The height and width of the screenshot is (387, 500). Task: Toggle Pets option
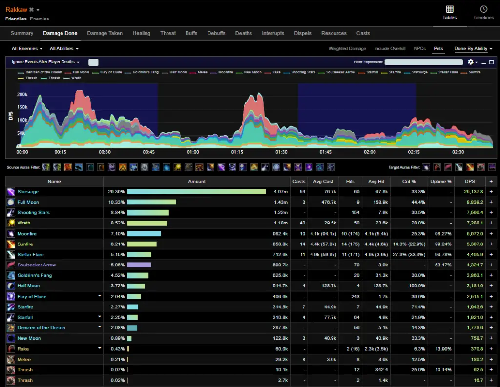coord(438,48)
